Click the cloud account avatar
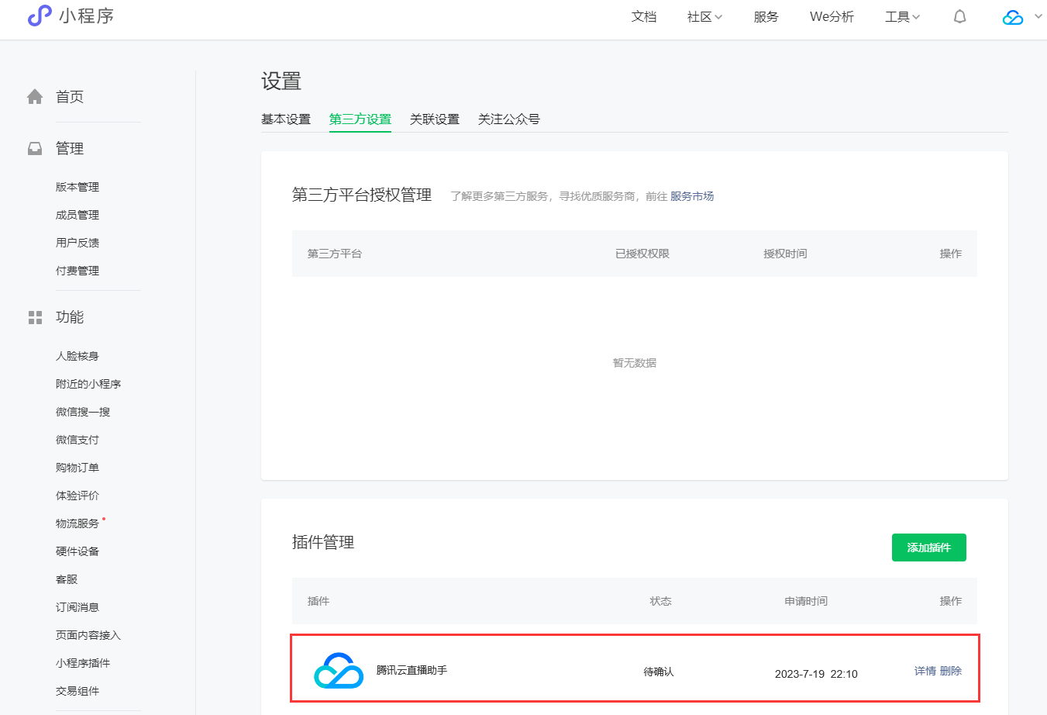The height and width of the screenshot is (715, 1047). tap(1013, 17)
